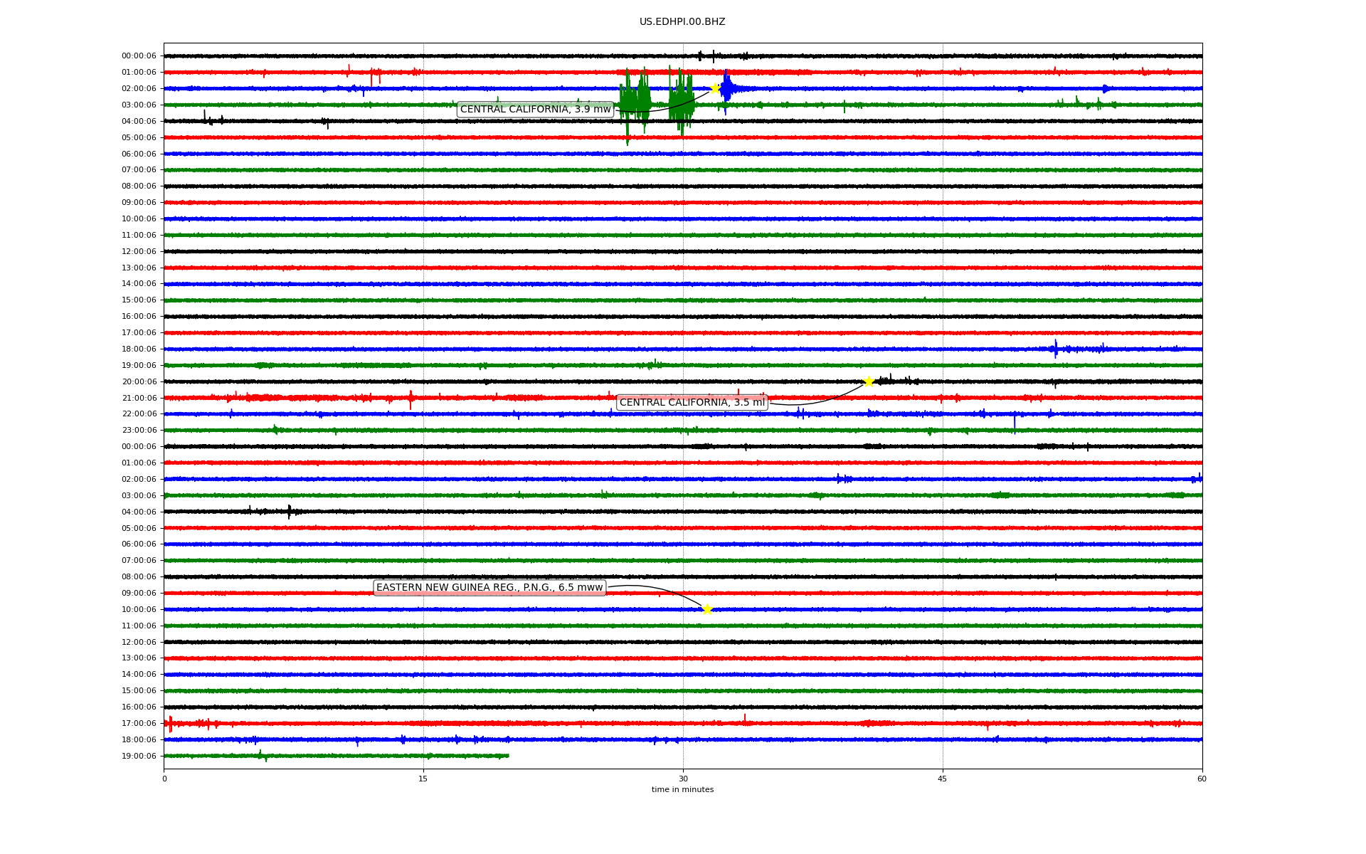1366x854 pixels.
Task: Click the blue earthquake signal after the top star
Action: coord(727,89)
